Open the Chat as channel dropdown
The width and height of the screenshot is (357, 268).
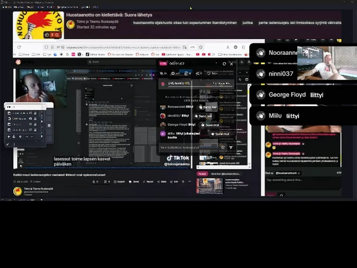coord(288,173)
